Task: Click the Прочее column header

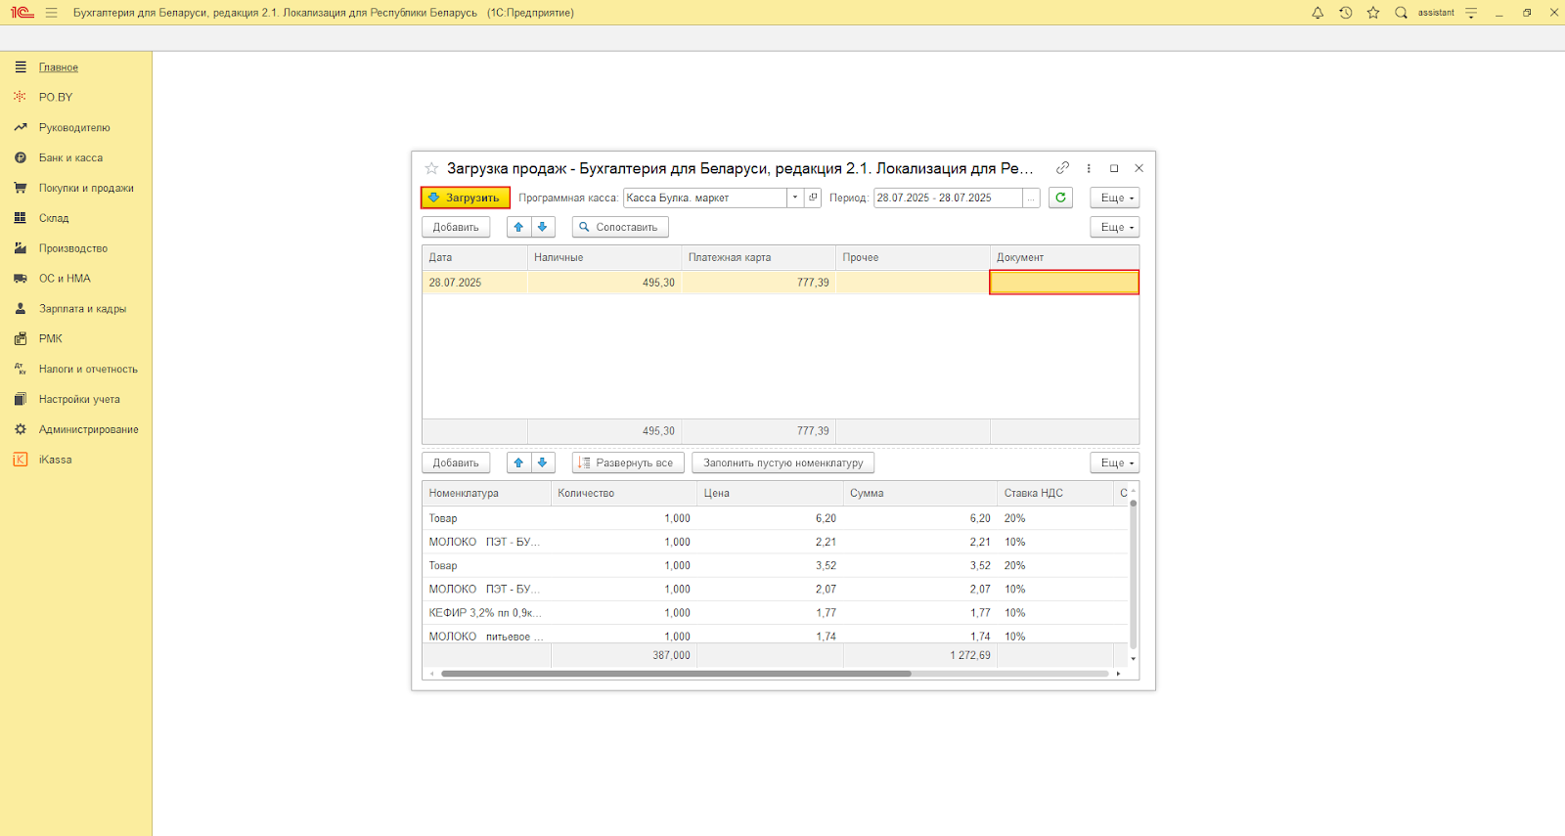Action: (914, 257)
